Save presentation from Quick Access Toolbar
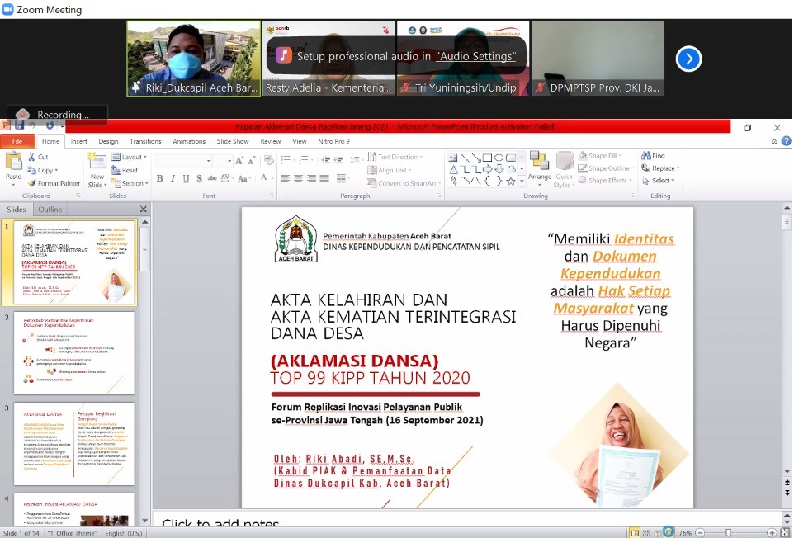 click(x=19, y=125)
